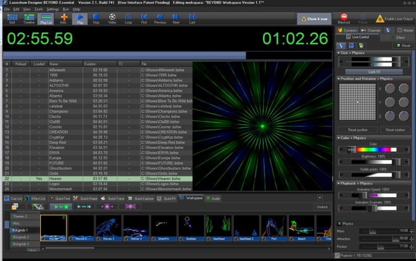Collapse the Size + Physics section

tap(339, 53)
